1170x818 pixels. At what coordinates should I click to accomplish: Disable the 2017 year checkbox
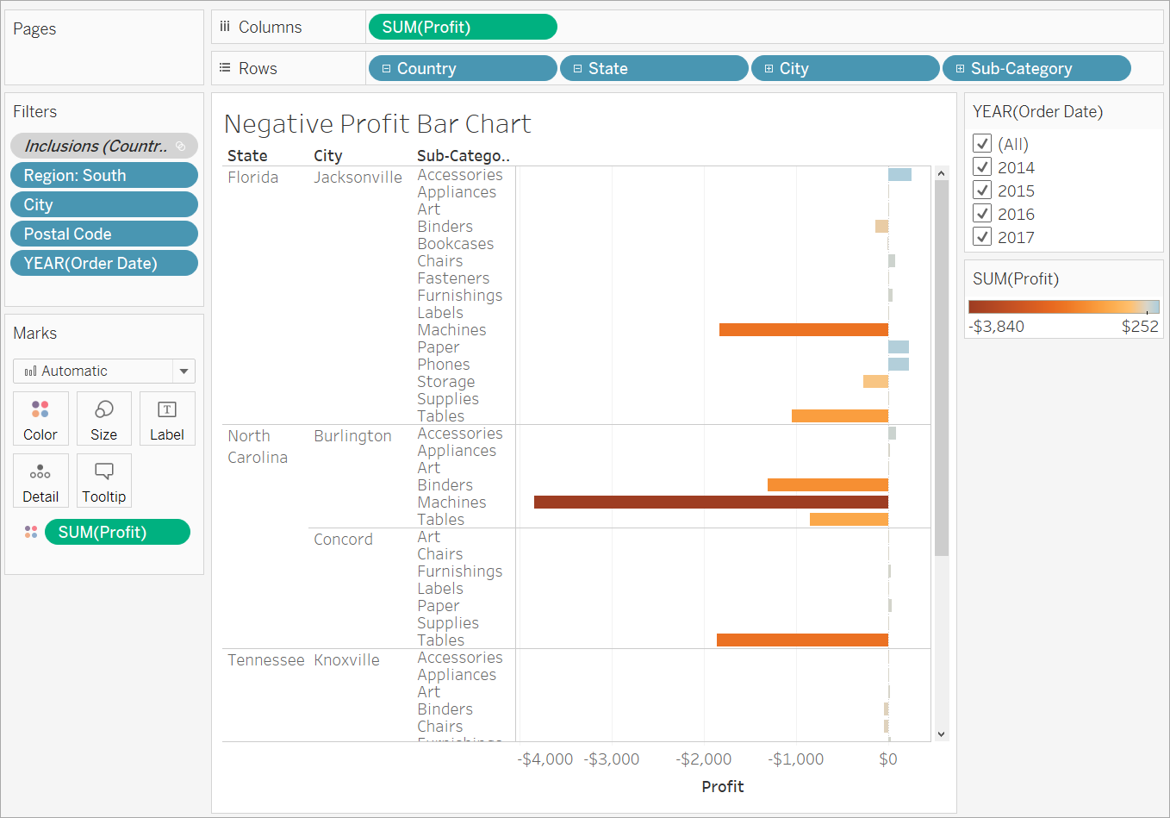(982, 237)
